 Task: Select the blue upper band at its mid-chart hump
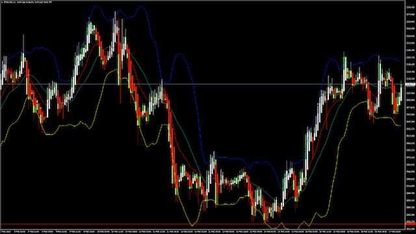pos(179,54)
